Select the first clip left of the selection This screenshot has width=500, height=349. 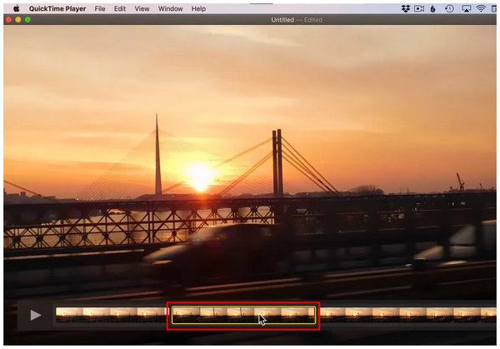click(112, 315)
